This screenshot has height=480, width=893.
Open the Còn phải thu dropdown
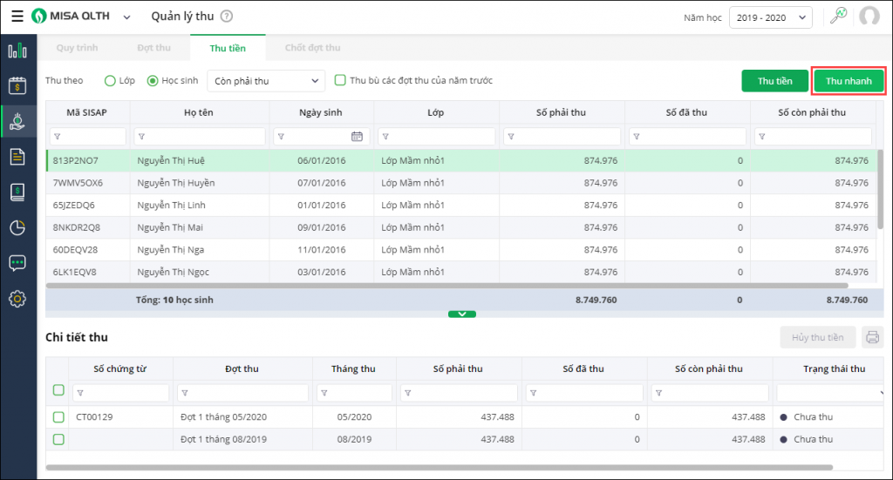tap(266, 81)
